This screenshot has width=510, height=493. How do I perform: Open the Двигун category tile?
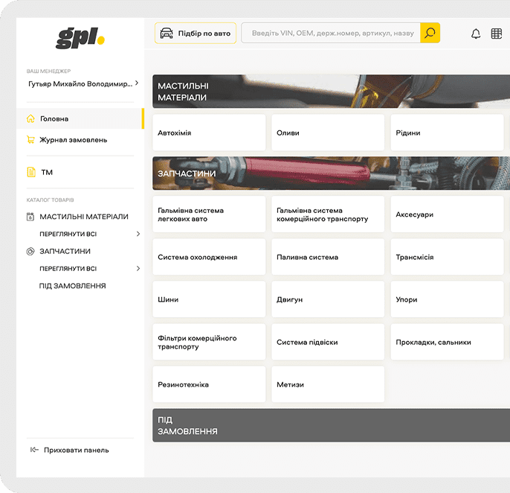(328, 299)
